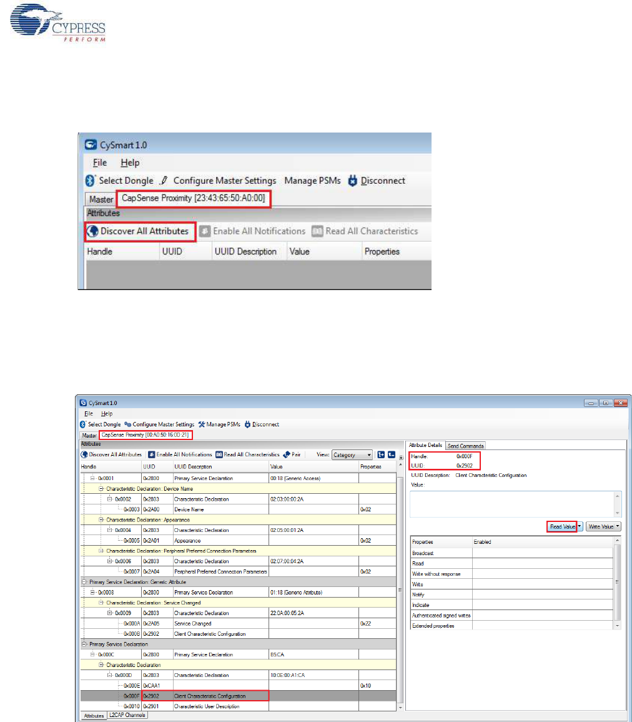632x722 pixels.
Task: Click greyed-out Enable All Notifications in 23:43:65:50:A0:00 window
Action: tap(252, 231)
